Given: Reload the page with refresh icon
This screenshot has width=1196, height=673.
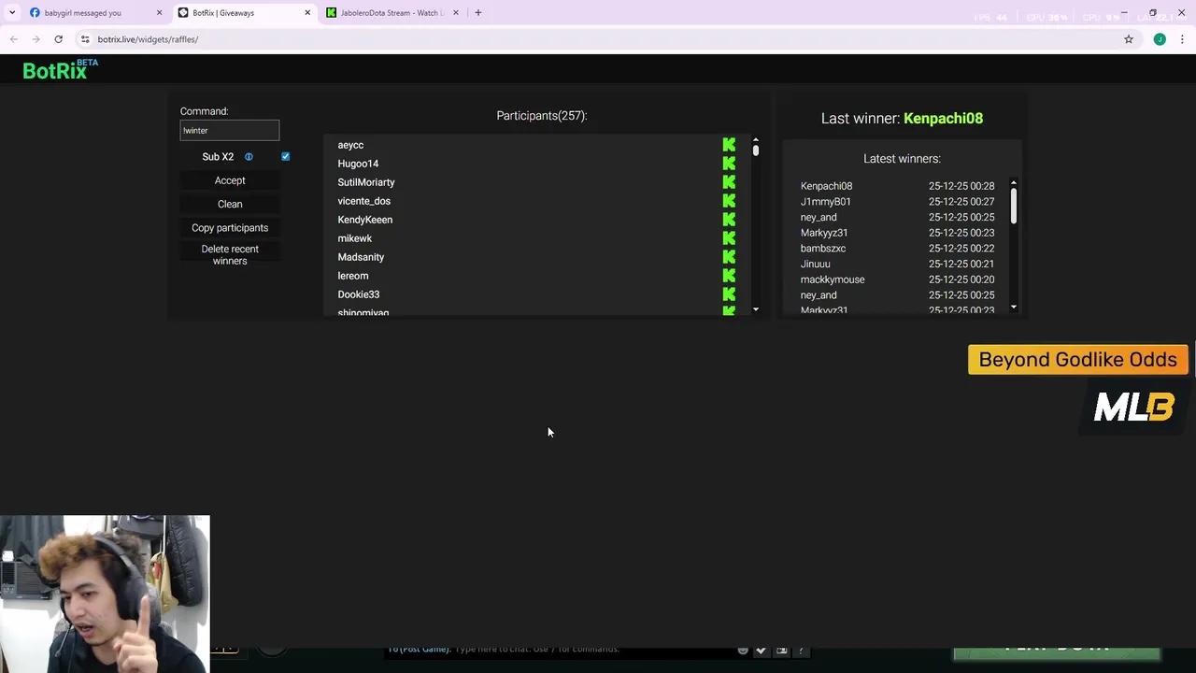Looking at the screenshot, I should (58, 39).
